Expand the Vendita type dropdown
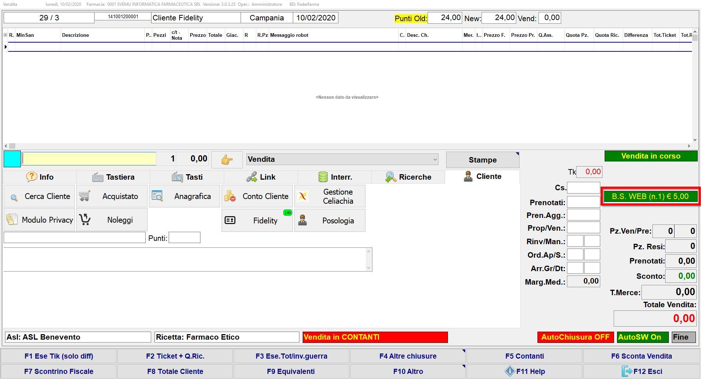701x379 pixels. click(x=434, y=160)
